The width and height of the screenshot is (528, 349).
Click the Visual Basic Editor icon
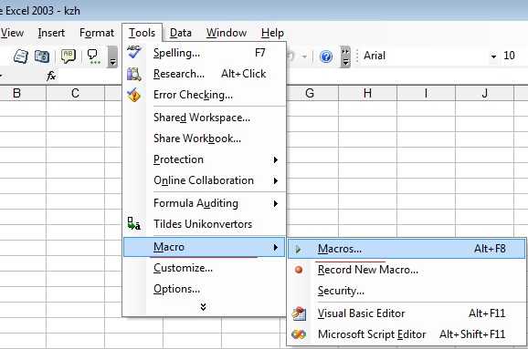[x=299, y=313]
